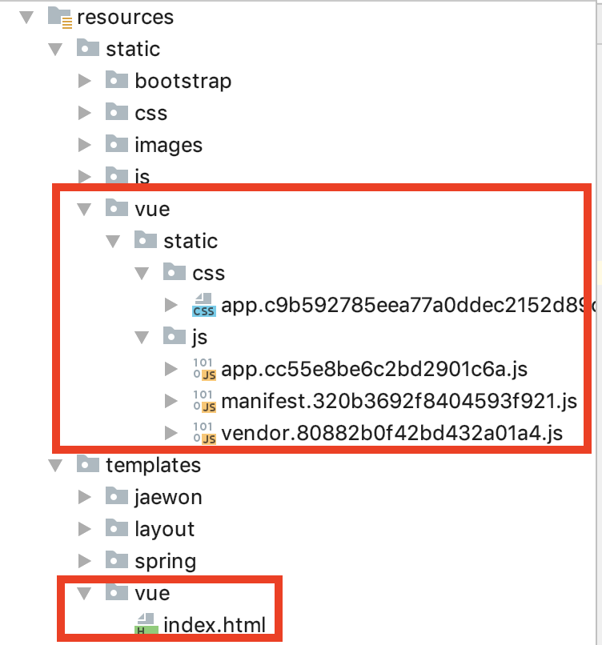Expand the jaewon folder arrow

click(x=84, y=497)
